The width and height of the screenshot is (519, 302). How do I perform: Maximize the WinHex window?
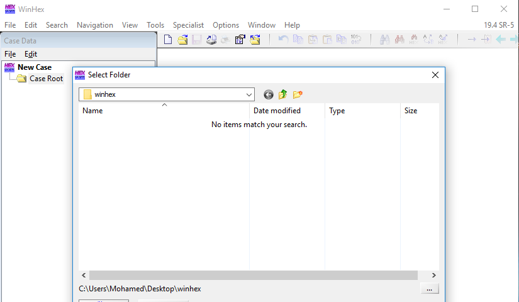(x=475, y=9)
